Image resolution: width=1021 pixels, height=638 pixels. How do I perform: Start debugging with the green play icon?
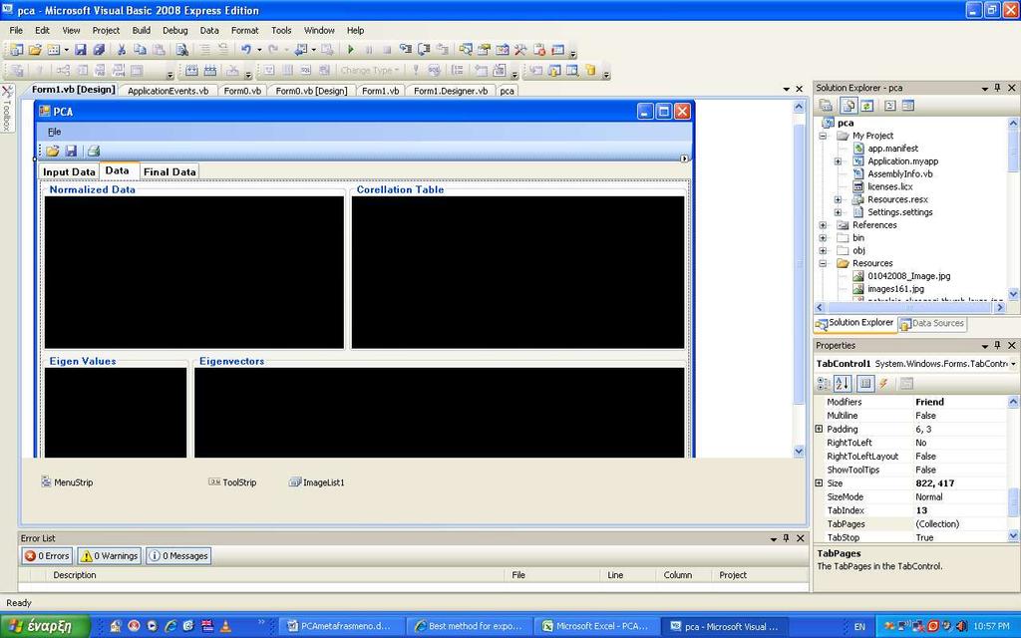(x=350, y=50)
